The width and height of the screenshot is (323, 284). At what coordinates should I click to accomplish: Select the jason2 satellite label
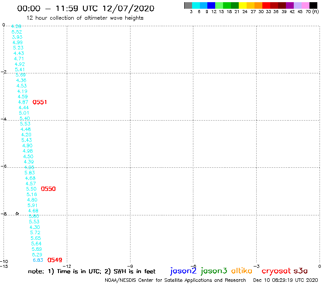183,271
